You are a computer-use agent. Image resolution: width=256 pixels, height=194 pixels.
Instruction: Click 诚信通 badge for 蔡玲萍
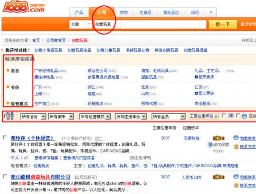218,138
